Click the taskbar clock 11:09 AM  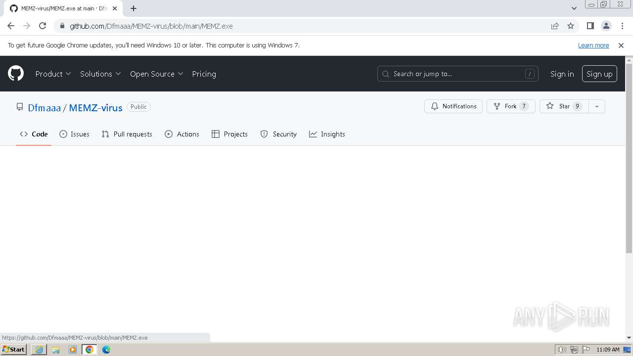coord(608,350)
